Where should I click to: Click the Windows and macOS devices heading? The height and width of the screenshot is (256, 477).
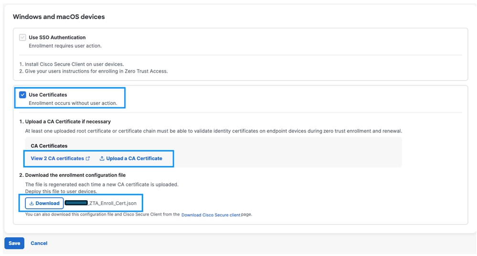[59, 17]
